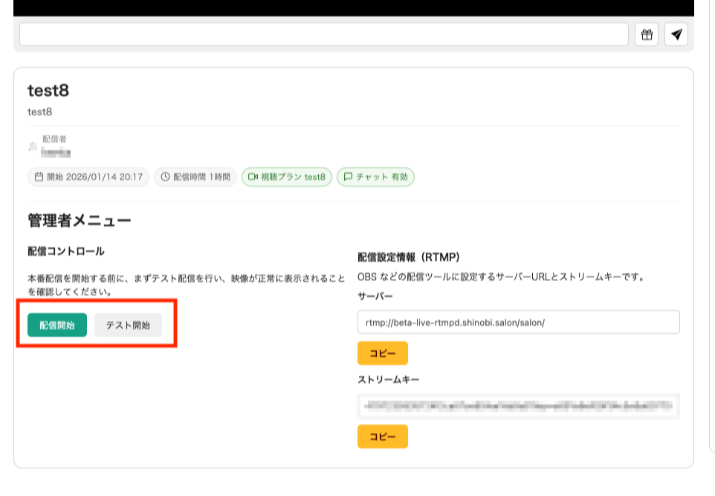Click the bold test8 stream title
This screenshot has width=715, height=496.
tap(48, 90)
